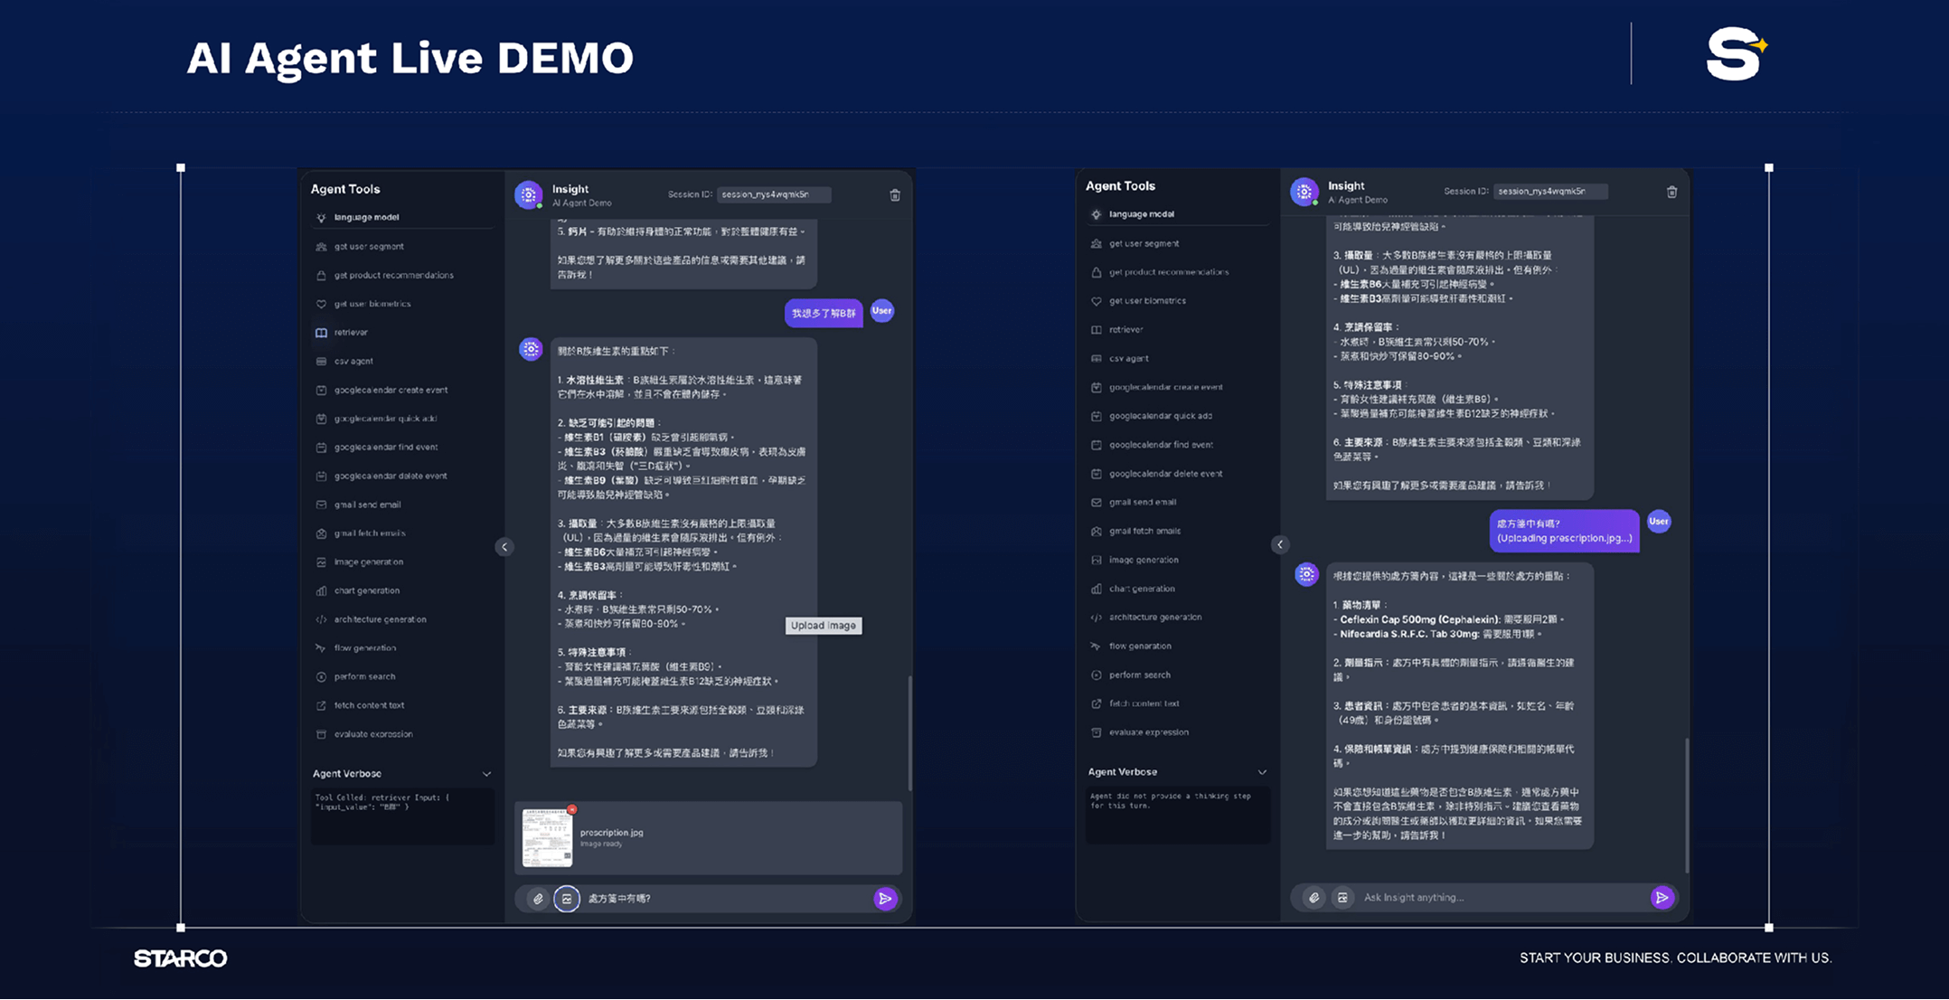The height and width of the screenshot is (1000, 1949).
Task: Click the Upload Image tooltip label
Action: pyautogui.click(x=823, y=626)
